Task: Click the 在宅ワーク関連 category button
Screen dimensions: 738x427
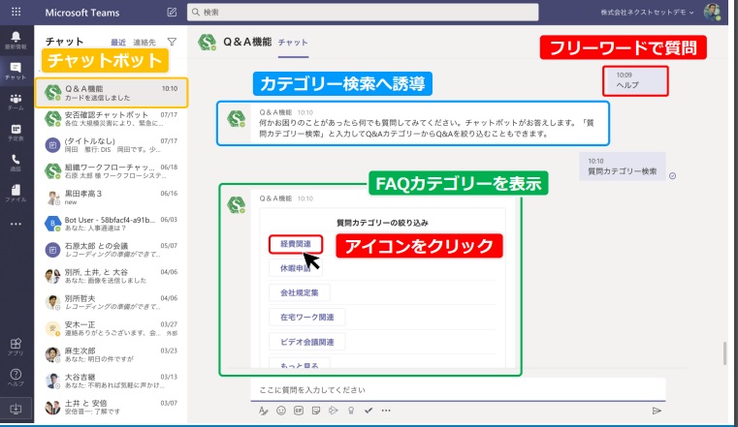Action: 306,317
